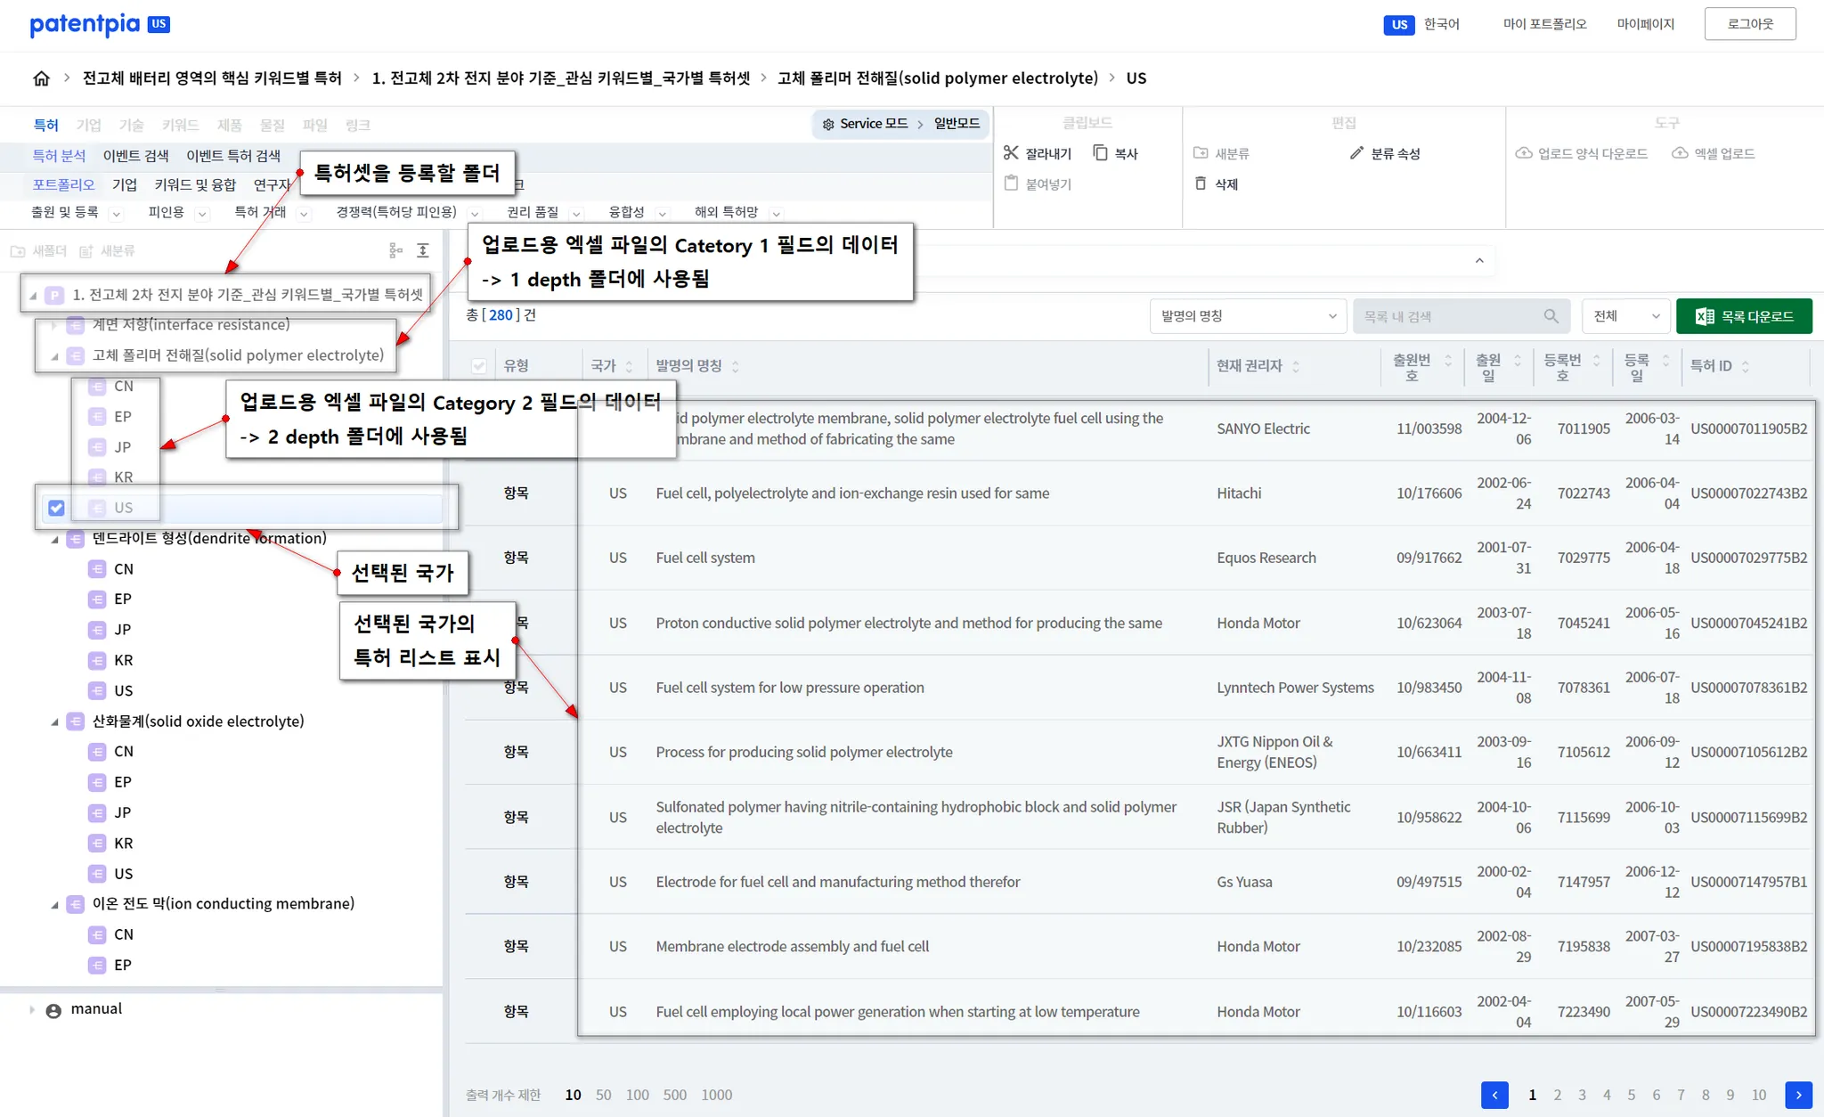Switch Service 모드 to 일반모드

[957, 124]
